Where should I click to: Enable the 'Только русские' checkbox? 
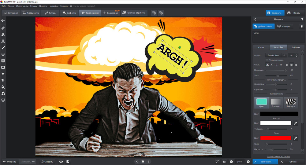(x=267, y=60)
